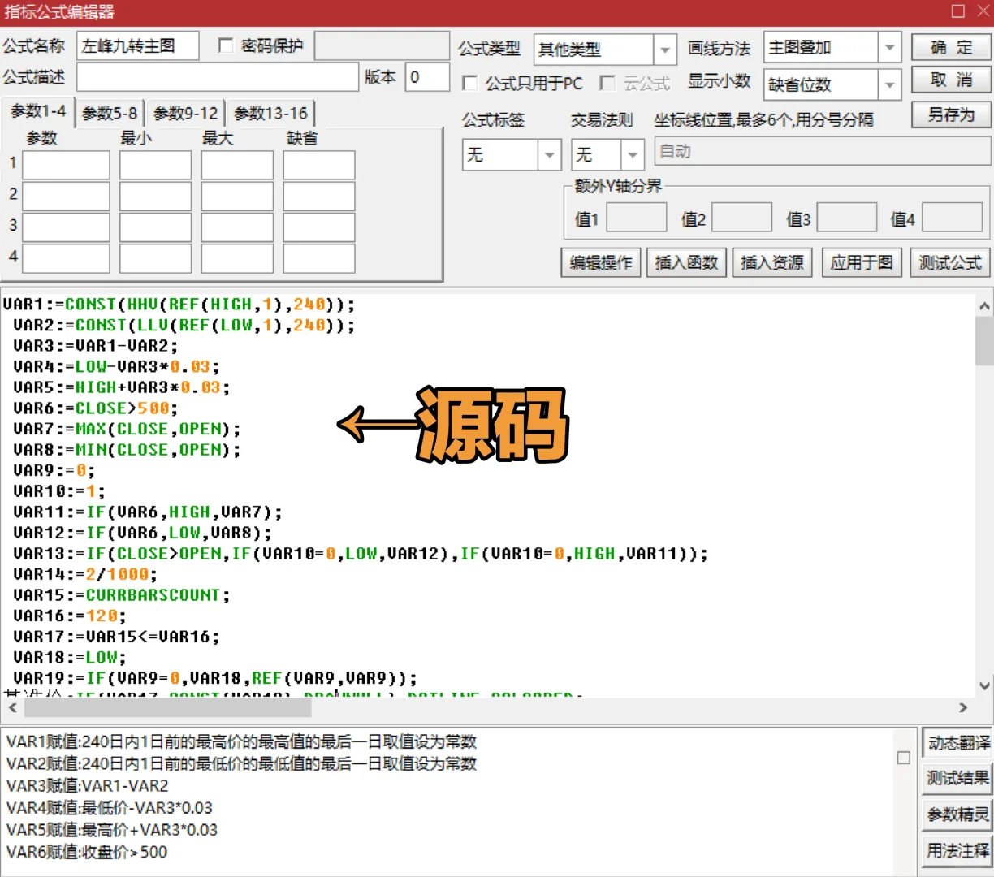The image size is (994, 877).
Task: Click the 取消 button
Action: tap(949, 80)
